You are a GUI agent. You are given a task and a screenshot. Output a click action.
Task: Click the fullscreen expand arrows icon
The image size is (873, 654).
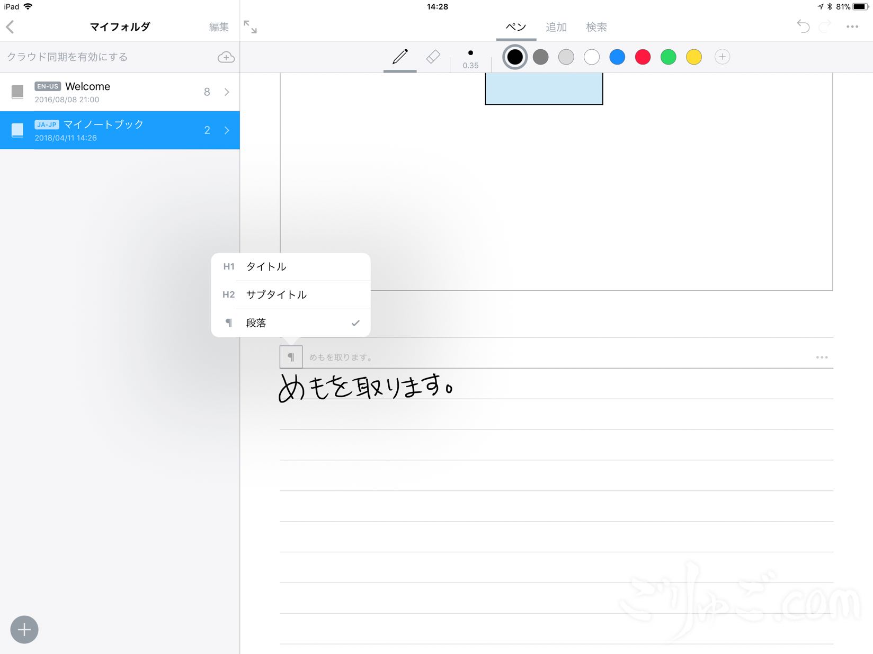[x=251, y=26]
